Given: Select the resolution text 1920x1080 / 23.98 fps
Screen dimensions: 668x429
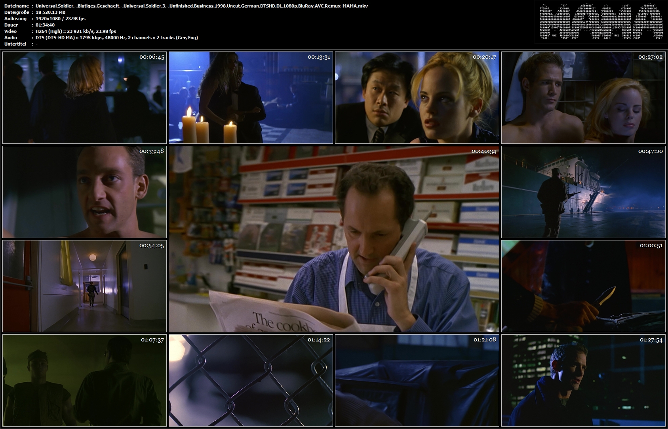Looking at the screenshot, I should 60,19.
